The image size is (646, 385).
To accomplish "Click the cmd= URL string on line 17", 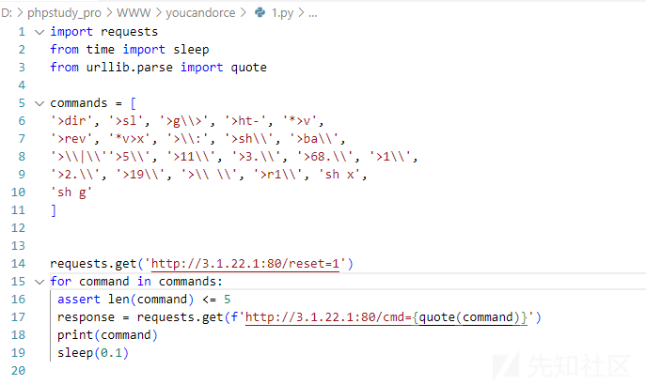I will click(x=386, y=317).
